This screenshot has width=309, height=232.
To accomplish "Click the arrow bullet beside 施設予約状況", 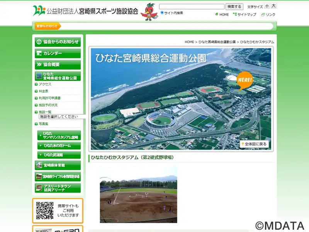I will click(x=36, y=105).
